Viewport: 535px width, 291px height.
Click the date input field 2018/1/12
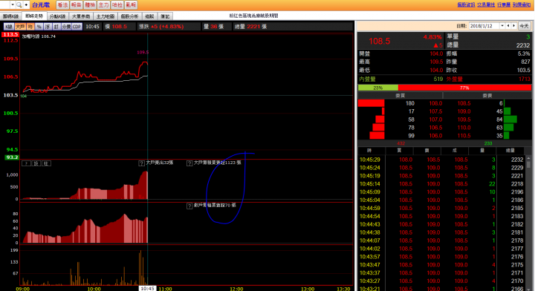click(484, 26)
